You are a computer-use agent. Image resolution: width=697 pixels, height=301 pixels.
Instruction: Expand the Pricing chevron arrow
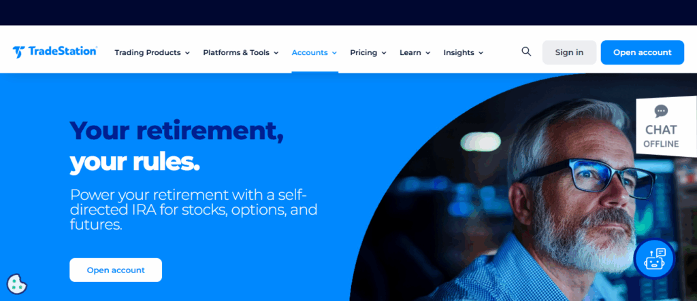coord(384,53)
